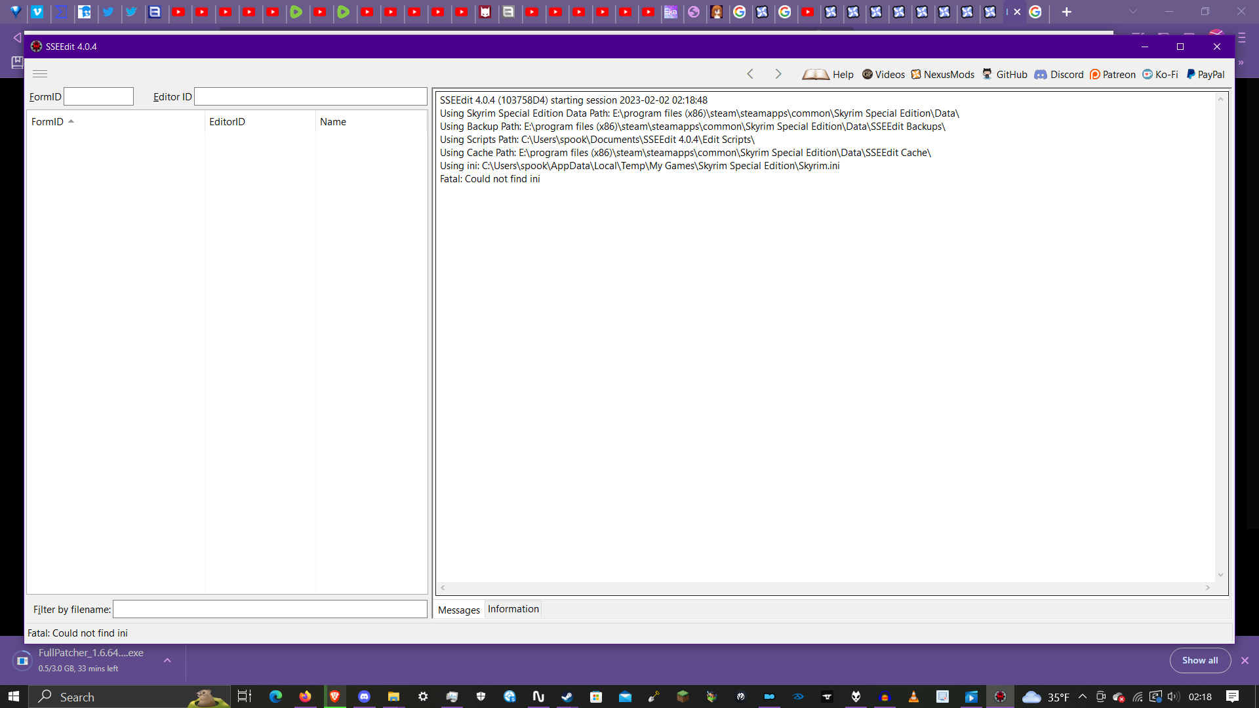Click the 'Fatal: Could not find ini' log line

(x=490, y=179)
